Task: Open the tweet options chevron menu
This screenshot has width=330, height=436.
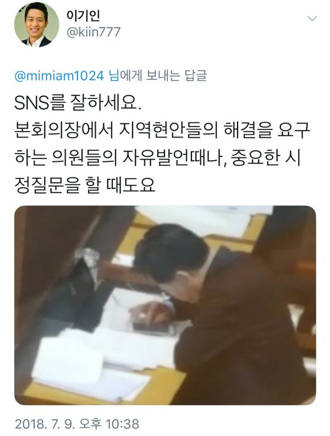Action: click(x=312, y=19)
